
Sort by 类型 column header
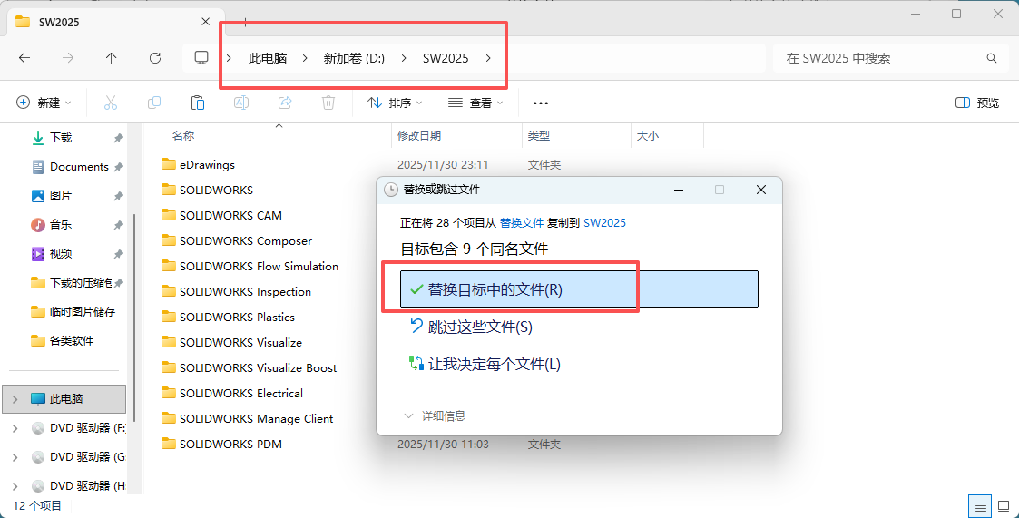(x=539, y=136)
